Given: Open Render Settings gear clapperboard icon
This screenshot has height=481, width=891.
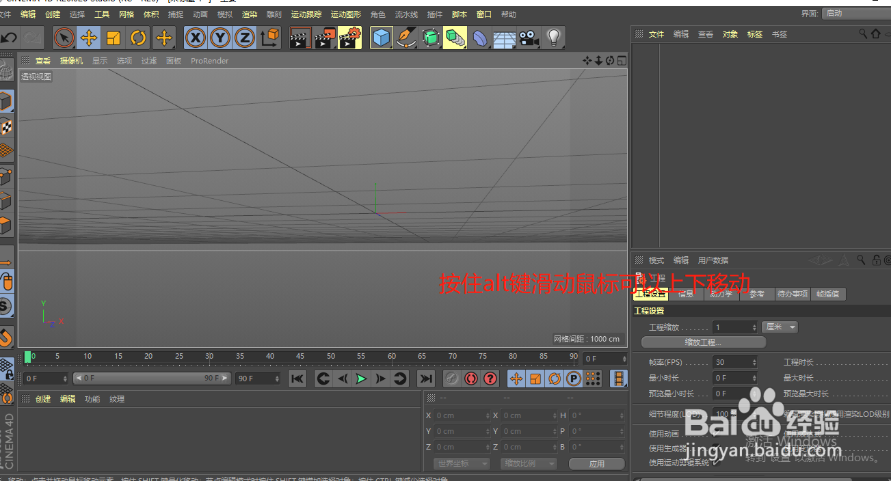Looking at the screenshot, I should pyautogui.click(x=349, y=38).
